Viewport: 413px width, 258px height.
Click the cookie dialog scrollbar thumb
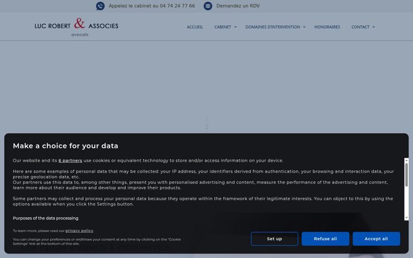tap(407, 175)
